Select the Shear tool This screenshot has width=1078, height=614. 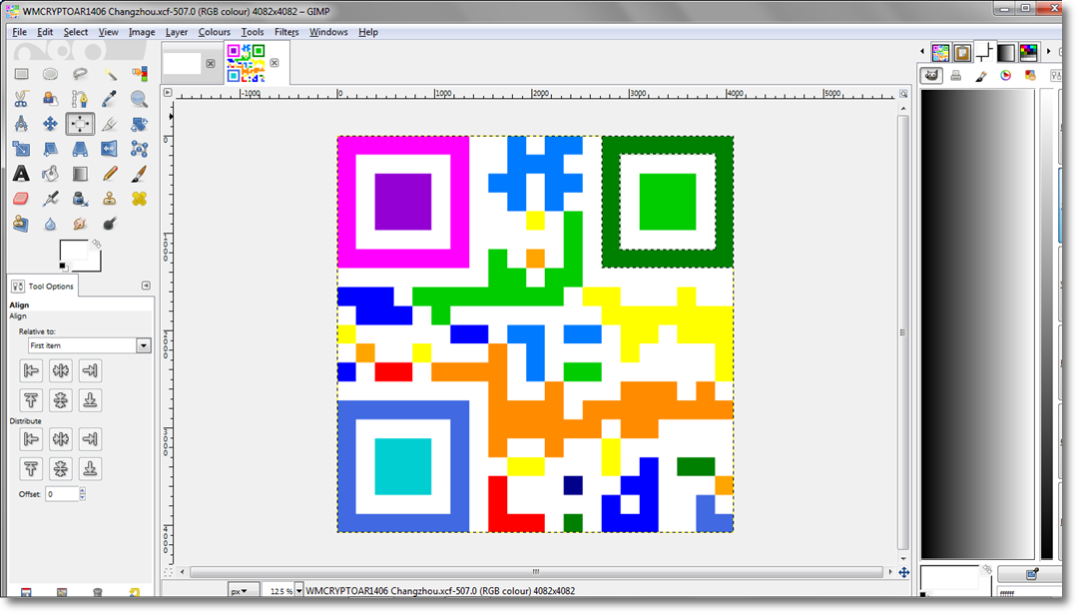(x=50, y=149)
